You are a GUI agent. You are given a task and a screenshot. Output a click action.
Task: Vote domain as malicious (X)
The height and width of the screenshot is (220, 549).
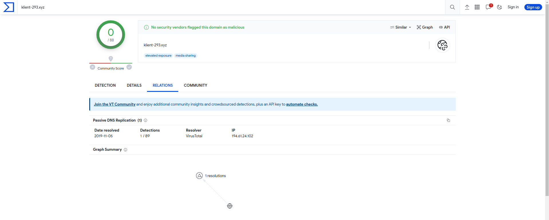tap(92, 67)
